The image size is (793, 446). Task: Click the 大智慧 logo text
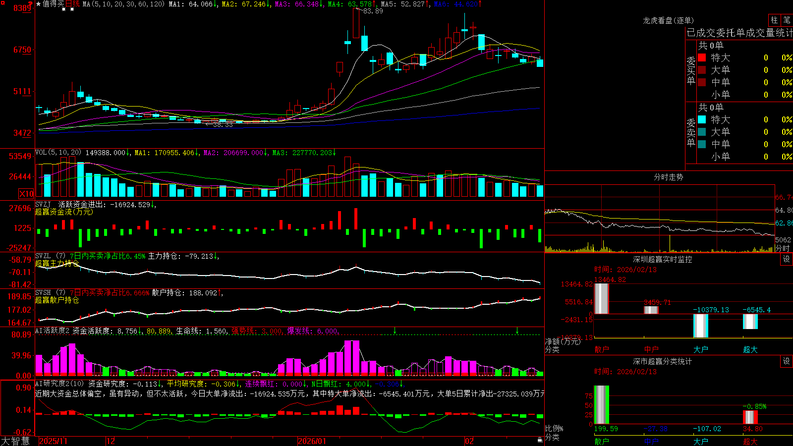(x=15, y=441)
